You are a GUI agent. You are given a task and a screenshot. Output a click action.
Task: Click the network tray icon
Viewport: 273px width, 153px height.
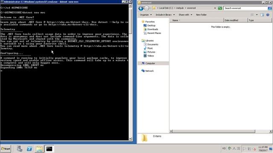[x=249, y=149]
